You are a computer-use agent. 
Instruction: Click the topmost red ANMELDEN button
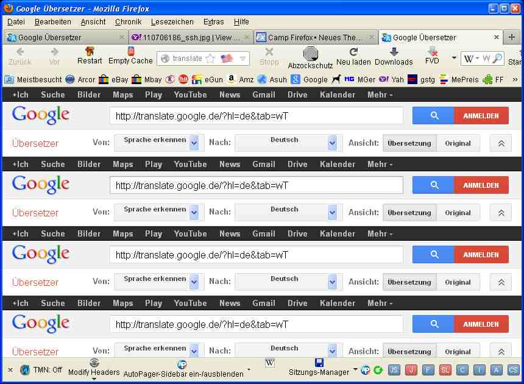[481, 116]
